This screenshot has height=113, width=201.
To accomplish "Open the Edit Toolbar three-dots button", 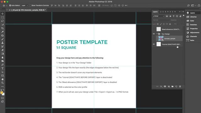I will [3, 87].
